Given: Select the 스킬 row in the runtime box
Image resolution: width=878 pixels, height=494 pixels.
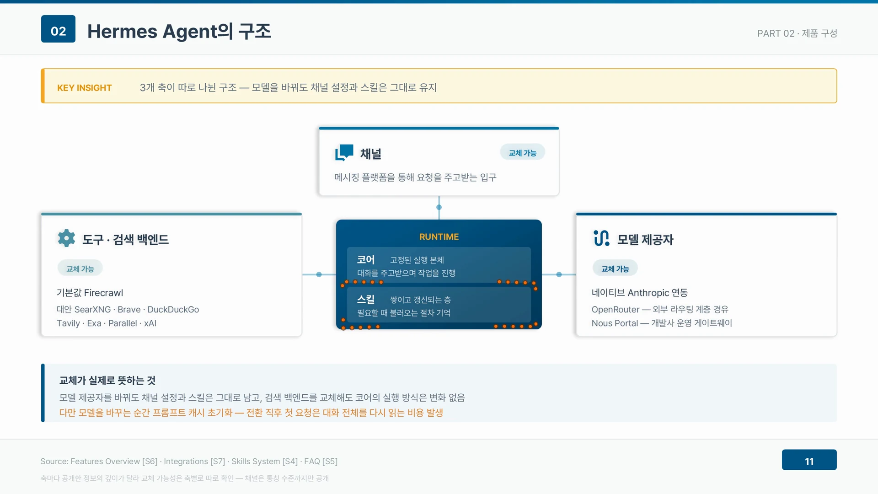Looking at the screenshot, I should pyautogui.click(x=439, y=305).
